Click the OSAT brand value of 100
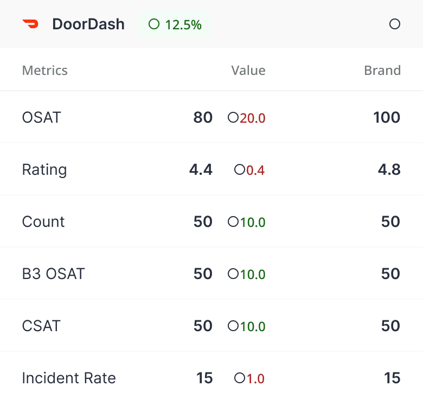 coord(386,118)
